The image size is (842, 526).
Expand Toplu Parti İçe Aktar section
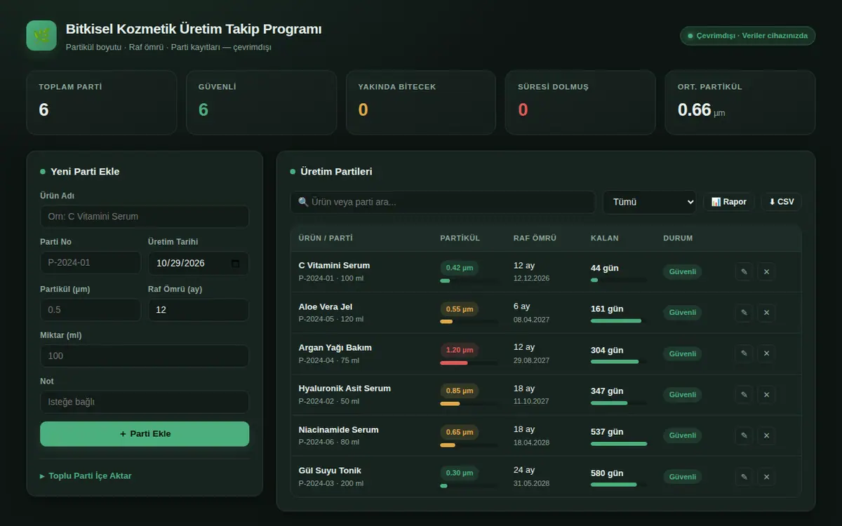86,476
